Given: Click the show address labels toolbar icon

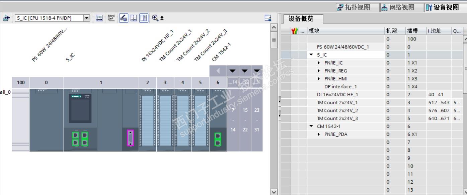Looking at the screenshot, I should [x=99, y=18].
